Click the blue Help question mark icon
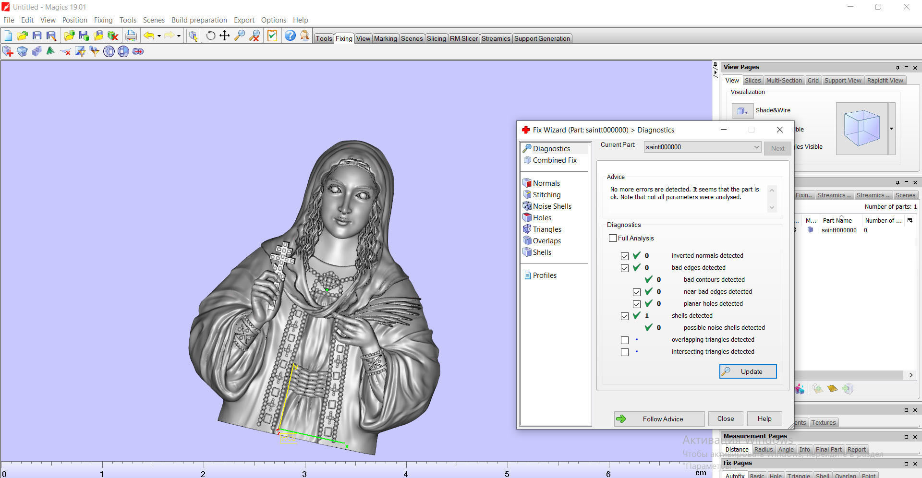922x478 pixels. pos(290,36)
